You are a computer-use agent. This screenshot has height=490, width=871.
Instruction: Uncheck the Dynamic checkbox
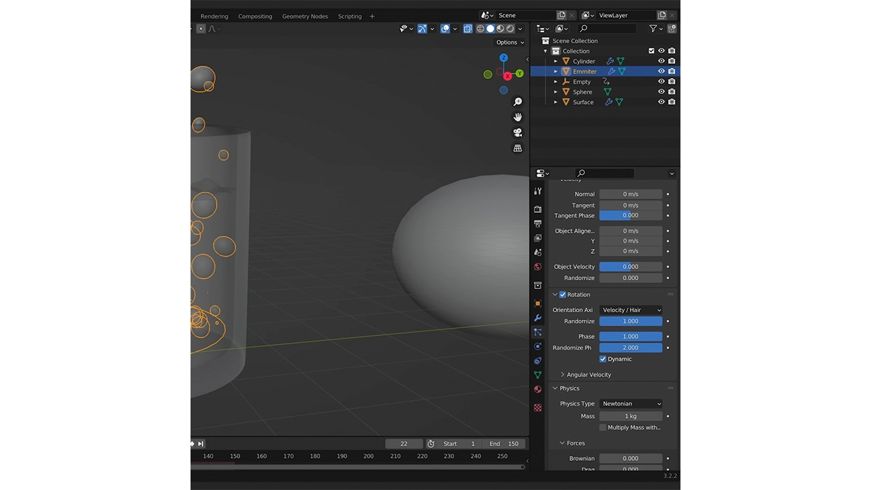(x=603, y=359)
